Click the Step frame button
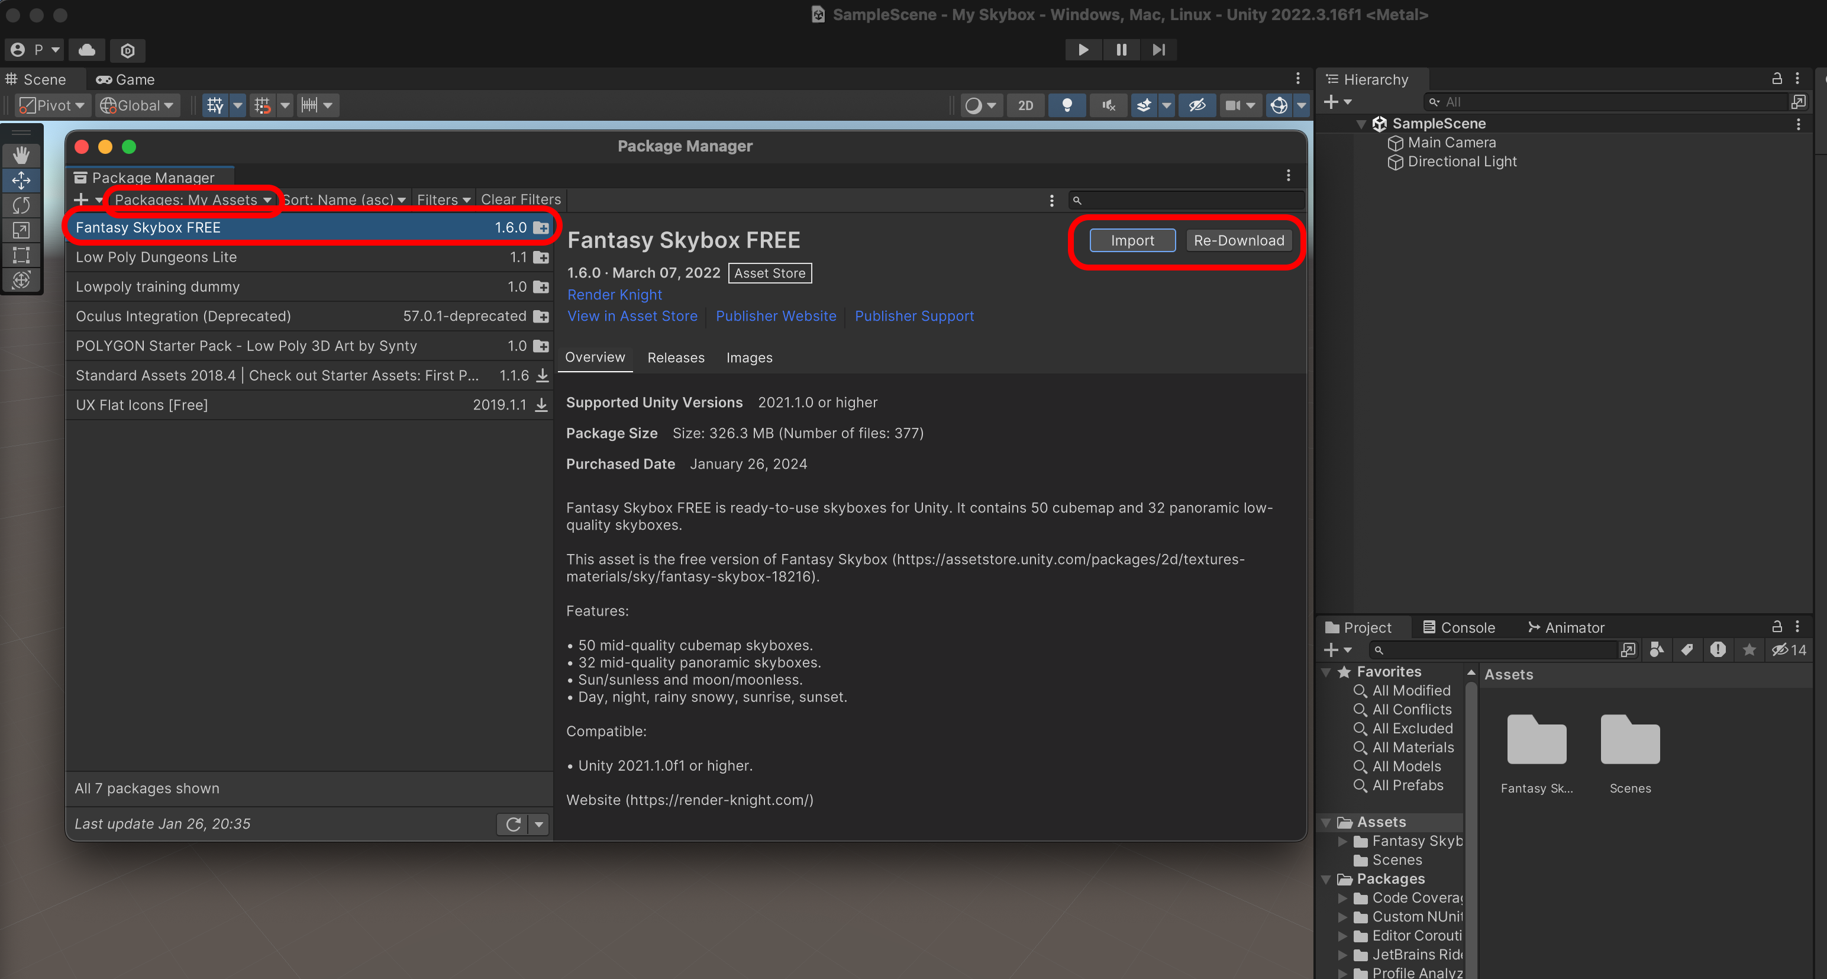 [x=1158, y=50]
